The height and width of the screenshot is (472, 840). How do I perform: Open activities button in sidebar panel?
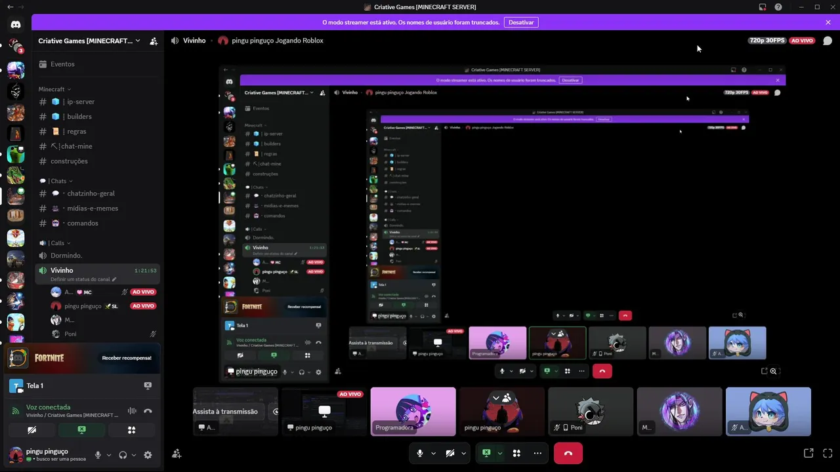(x=132, y=430)
